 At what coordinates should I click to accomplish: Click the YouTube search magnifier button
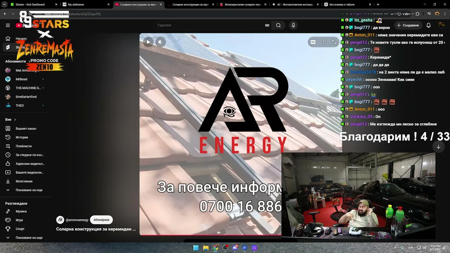(278, 25)
